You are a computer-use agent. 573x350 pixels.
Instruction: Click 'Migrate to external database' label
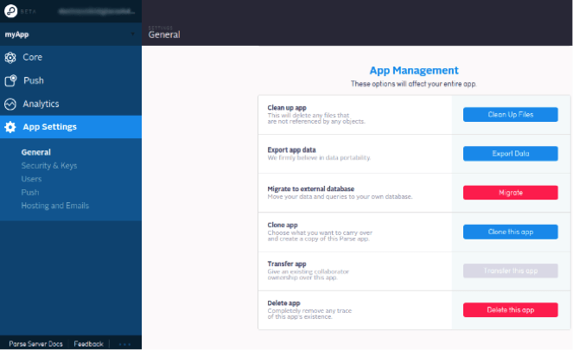point(310,189)
